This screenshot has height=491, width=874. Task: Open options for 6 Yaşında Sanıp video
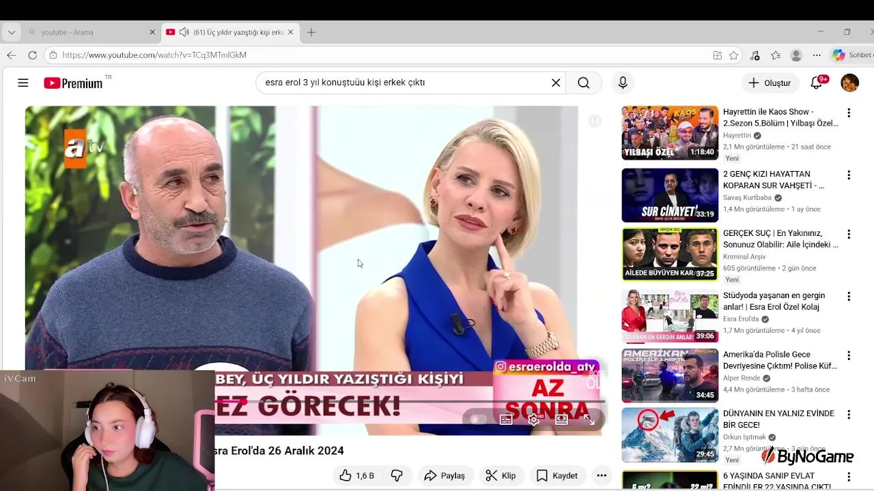(849, 477)
